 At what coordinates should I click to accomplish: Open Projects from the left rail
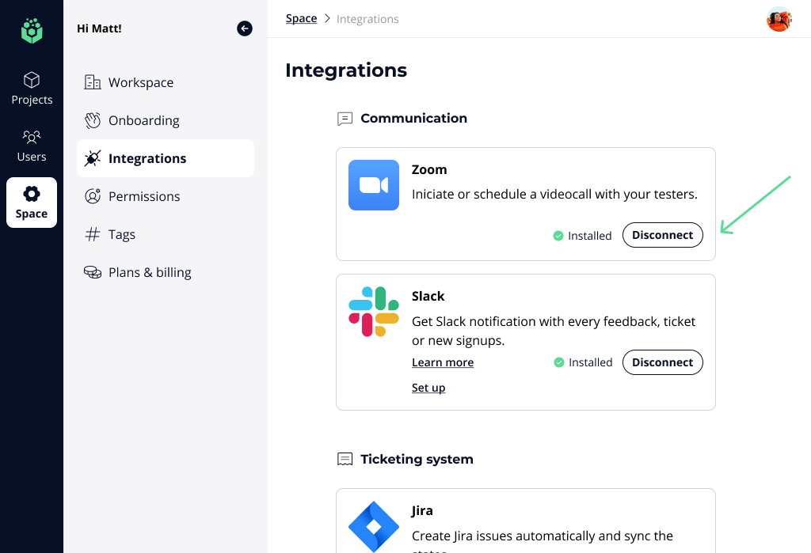click(x=32, y=89)
